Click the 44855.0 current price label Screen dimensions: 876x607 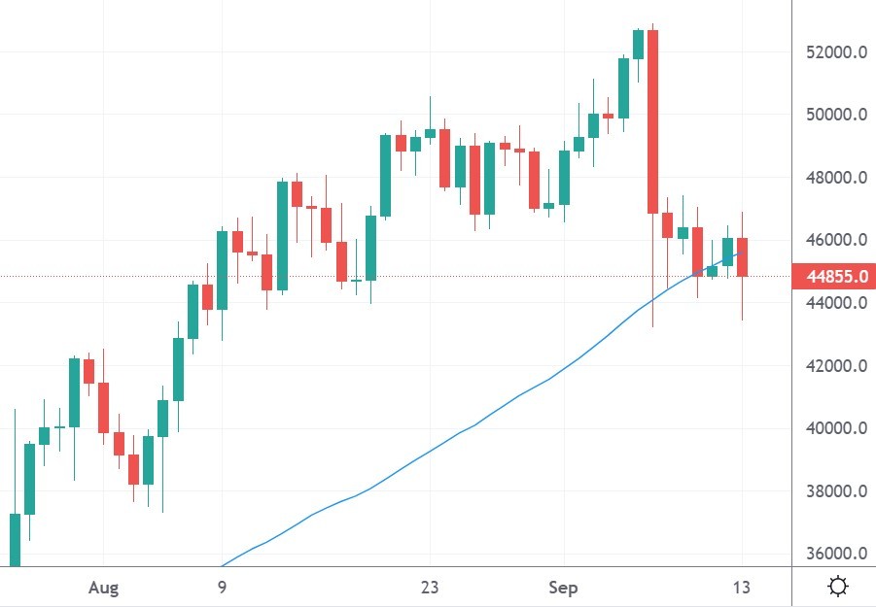pyautogui.click(x=833, y=277)
